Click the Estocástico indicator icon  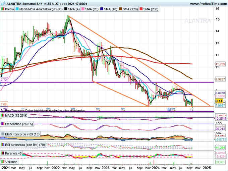tap(3, 124)
